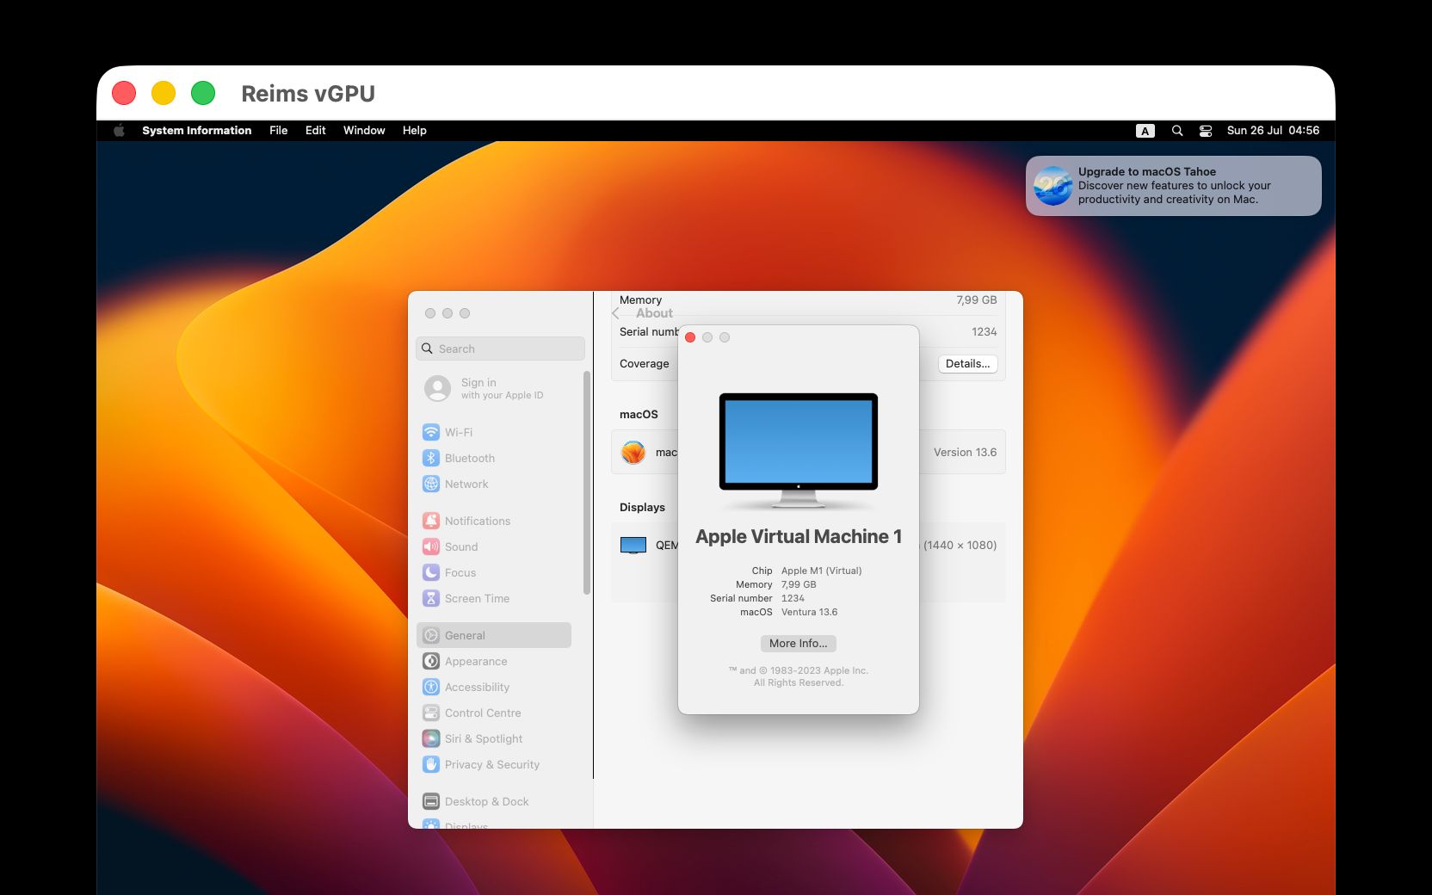This screenshot has width=1432, height=895.
Task: Select the Accessibility label in sidebar
Action: coord(477,687)
